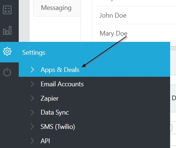This screenshot has width=176, height=148.
Task: Choose SMS (Twilio) menu item
Action: [x=58, y=127]
